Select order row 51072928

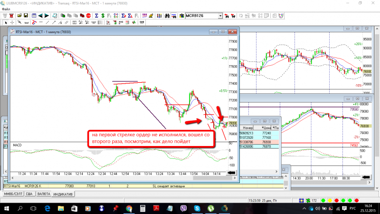pos(259,137)
